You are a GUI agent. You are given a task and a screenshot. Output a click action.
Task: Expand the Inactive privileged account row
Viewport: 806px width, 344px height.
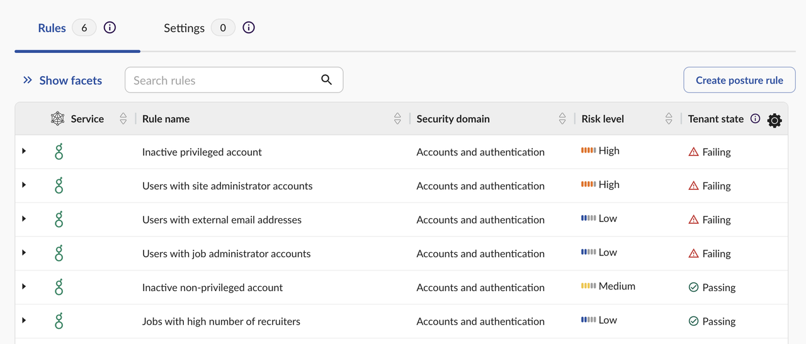pyautogui.click(x=24, y=152)
